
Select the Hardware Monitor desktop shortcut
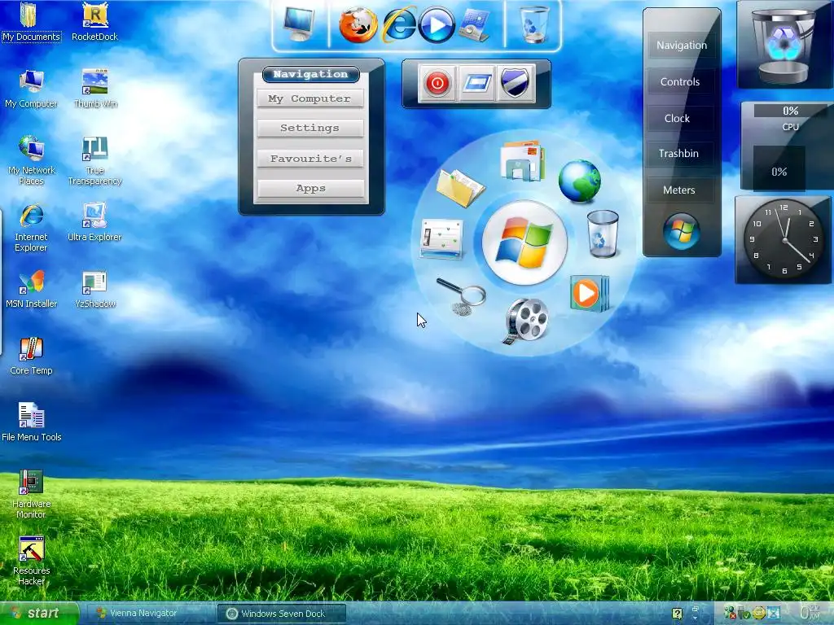(x=31, y=494)
